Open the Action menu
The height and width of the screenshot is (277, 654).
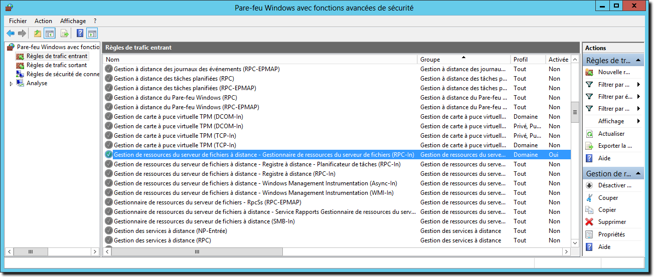coord(43,21)
